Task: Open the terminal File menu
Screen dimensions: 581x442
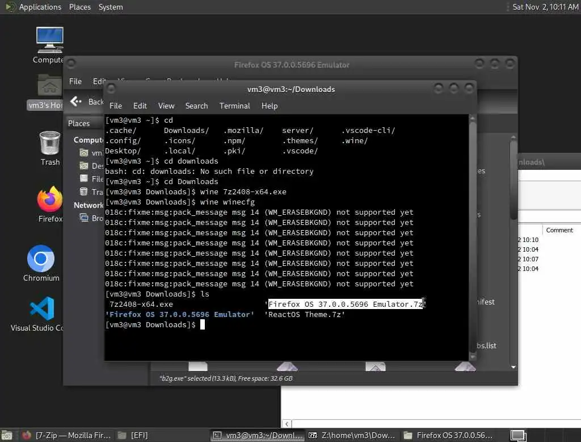Action: [116, 106]
